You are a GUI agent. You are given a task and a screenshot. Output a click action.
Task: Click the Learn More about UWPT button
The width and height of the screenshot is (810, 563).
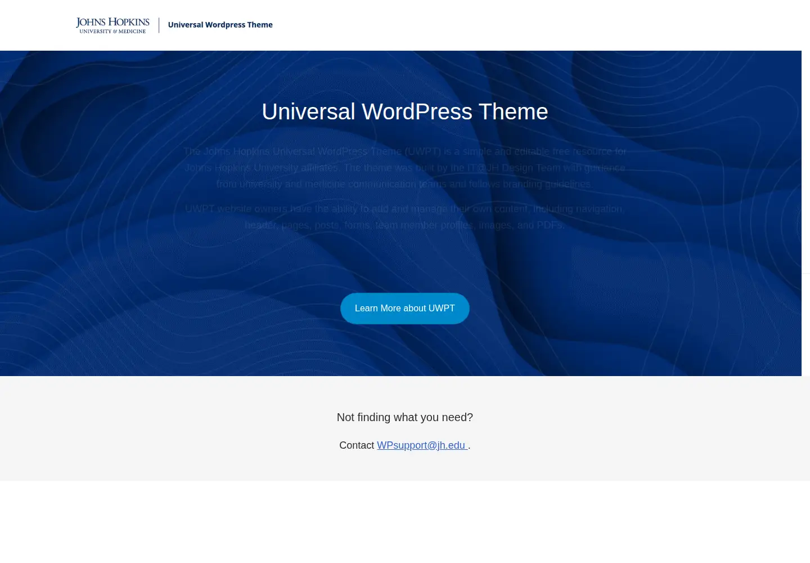(x=405, y=309)
